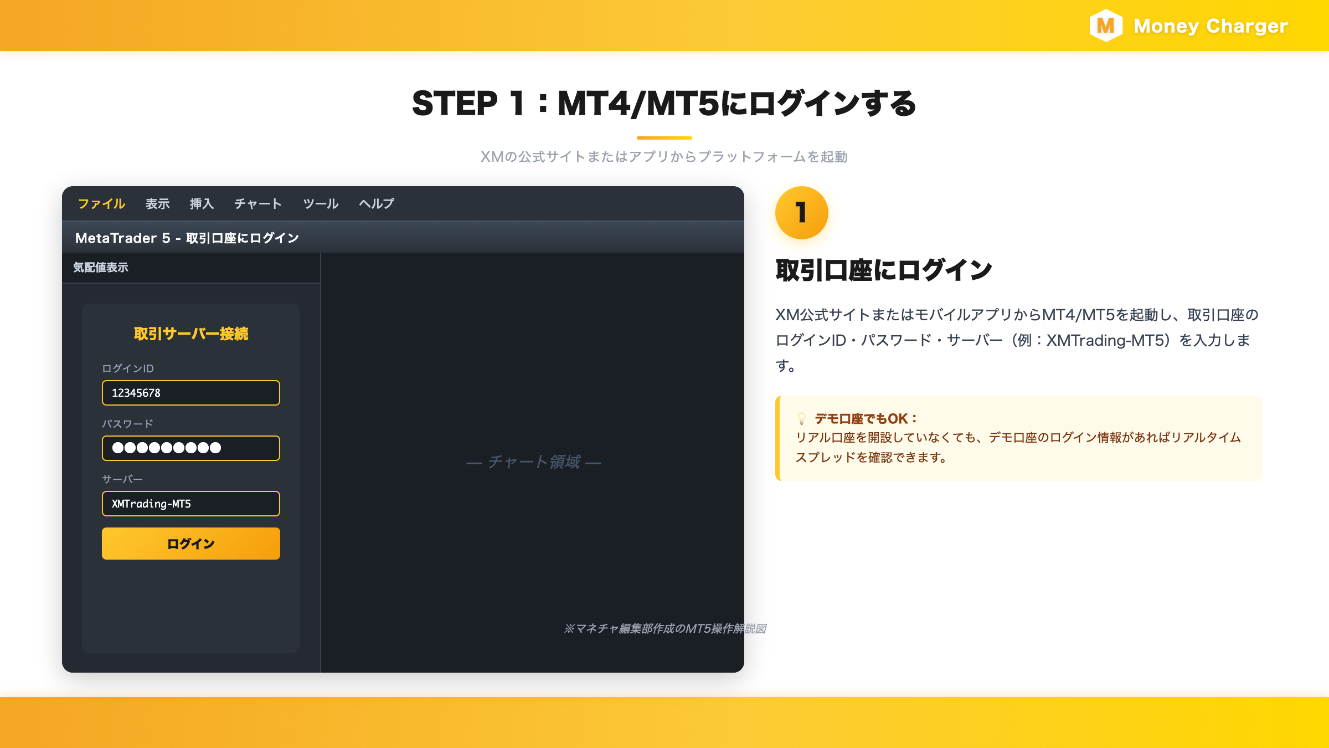The image size is (1329, 748).
Task: Click the パスワード input field
Action: click(x=191, y=448)
